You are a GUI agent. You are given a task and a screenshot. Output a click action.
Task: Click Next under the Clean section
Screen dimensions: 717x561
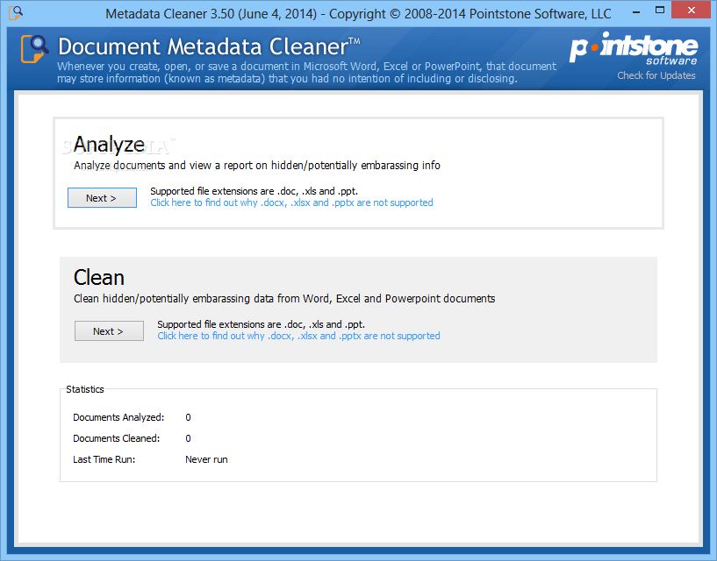coord(109,330)
